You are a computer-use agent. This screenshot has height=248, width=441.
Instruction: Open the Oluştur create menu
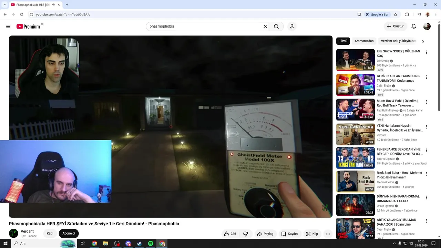coord(395,27)
